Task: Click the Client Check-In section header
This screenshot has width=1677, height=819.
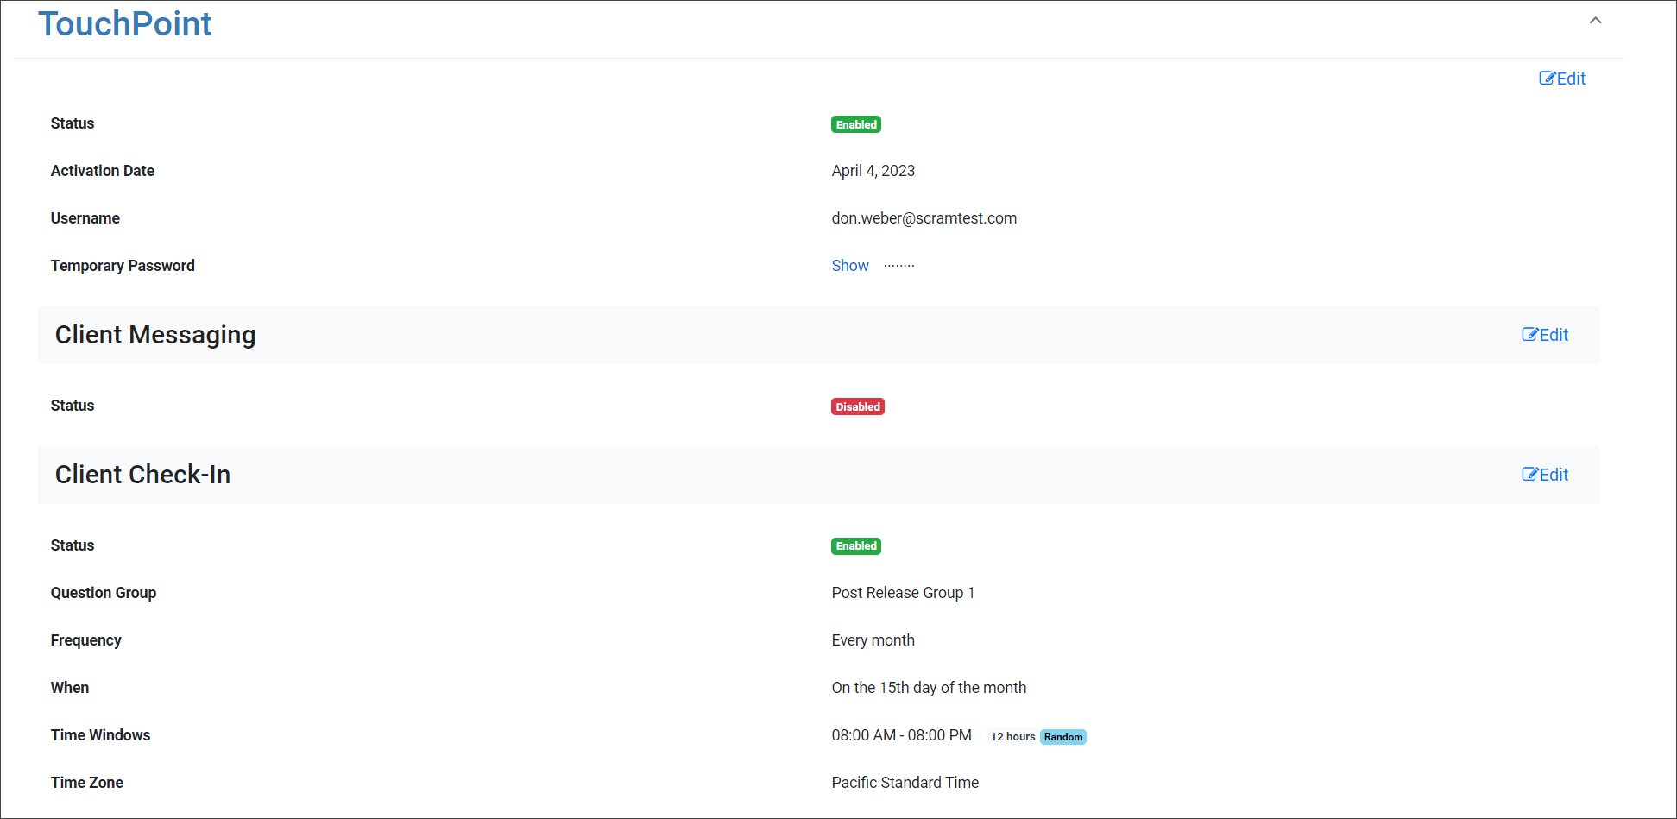Action: pyautogui.click(x=142, y=475)
